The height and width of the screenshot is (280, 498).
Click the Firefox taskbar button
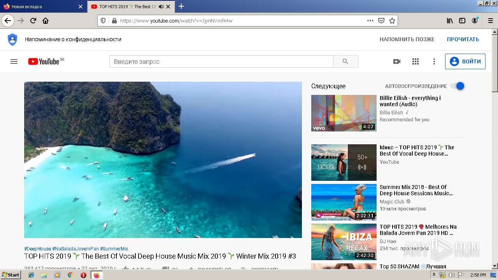[97, 275]
